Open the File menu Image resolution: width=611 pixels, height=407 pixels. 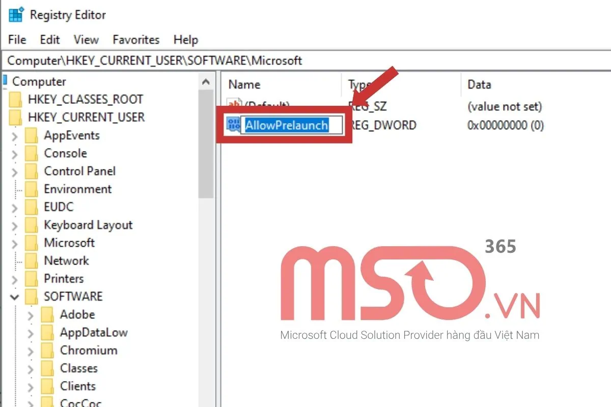(x=17, y=40)
